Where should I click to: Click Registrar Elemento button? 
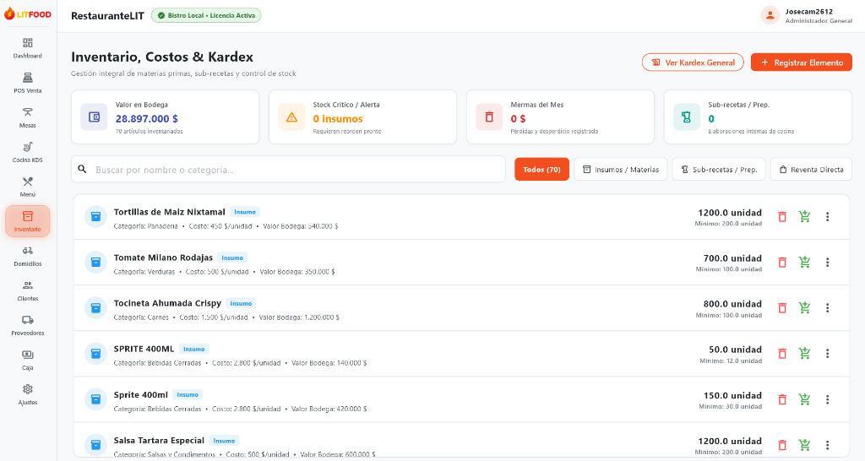coord(801,62)
